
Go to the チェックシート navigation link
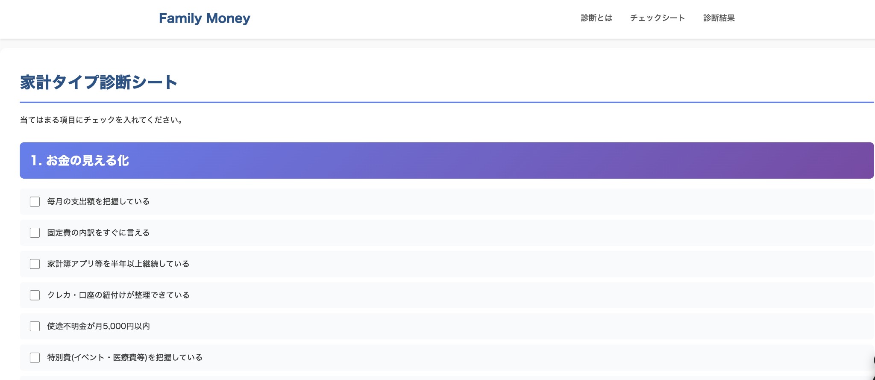coord(657,18)
